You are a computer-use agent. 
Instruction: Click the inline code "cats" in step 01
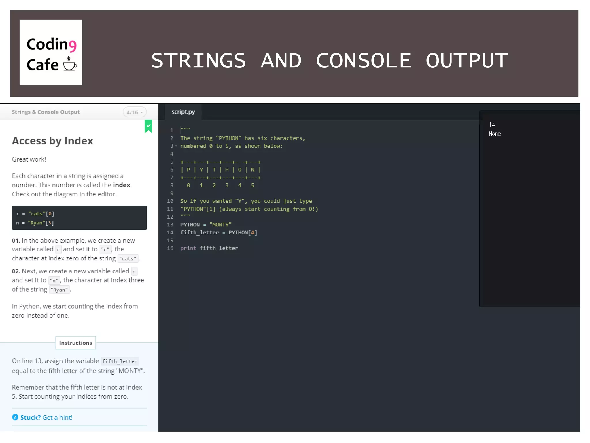pyautogui.click(x=128, y=259)
